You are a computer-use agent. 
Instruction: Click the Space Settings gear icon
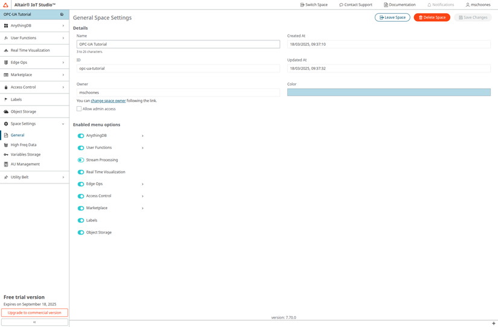pos(5,124)
